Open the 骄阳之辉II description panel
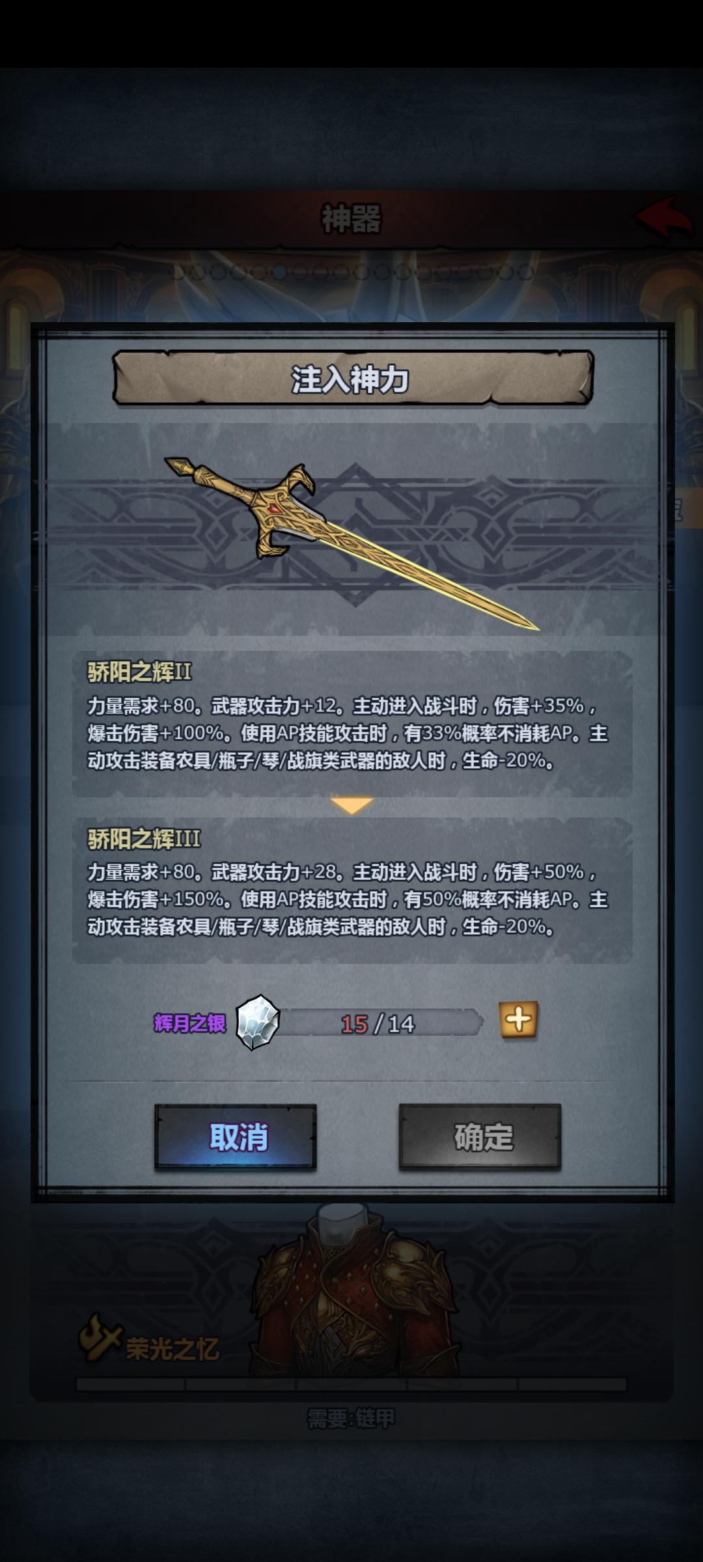Image resolution: width=703 pixels, height=1562 pixels. (352, 724)
